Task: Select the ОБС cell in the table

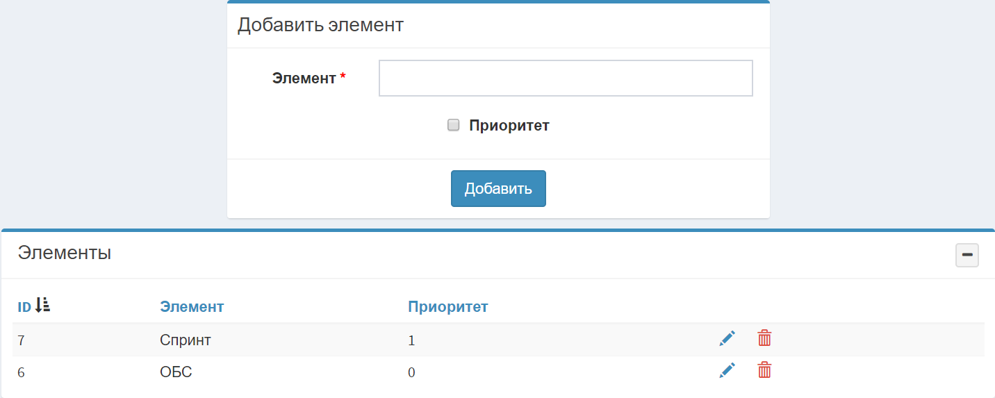Action: pyautogui.click(x=176, y=372)
